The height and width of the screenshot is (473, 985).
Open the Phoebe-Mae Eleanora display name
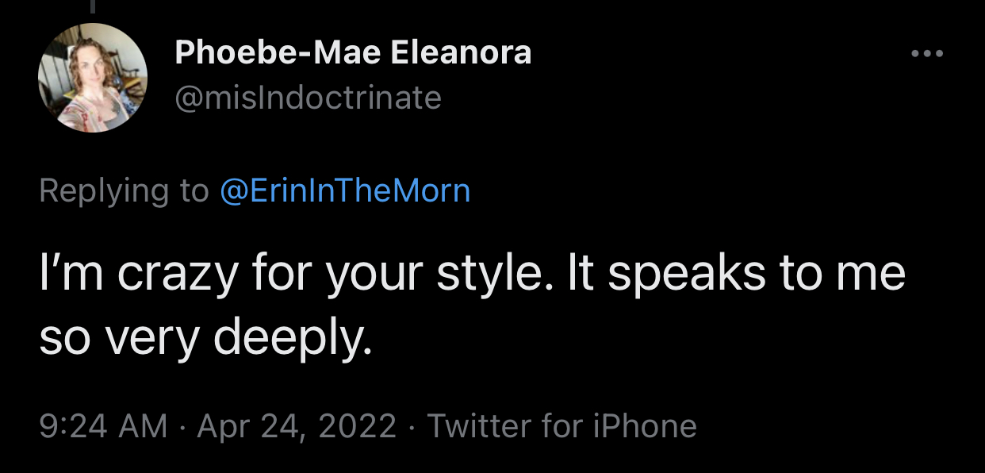353,53
